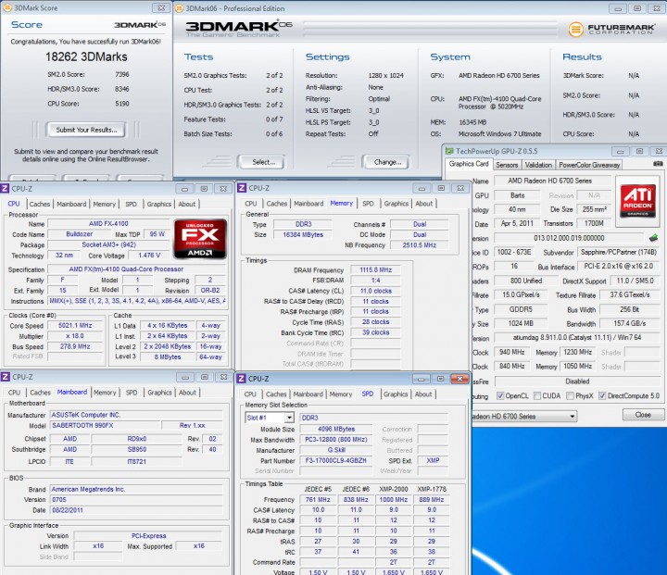The width and height of the screenshot is (667, 575).
Task: Open SPD tab in CPU-Z Mainboard window
Action: point(132,393)
